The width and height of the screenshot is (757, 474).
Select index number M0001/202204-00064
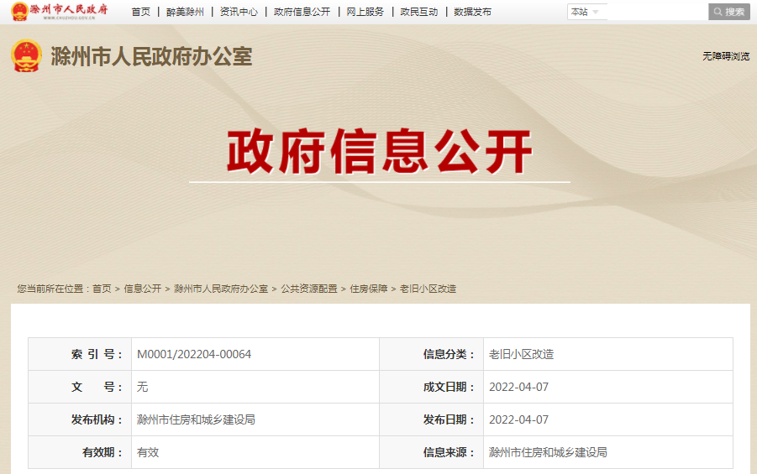194,354
